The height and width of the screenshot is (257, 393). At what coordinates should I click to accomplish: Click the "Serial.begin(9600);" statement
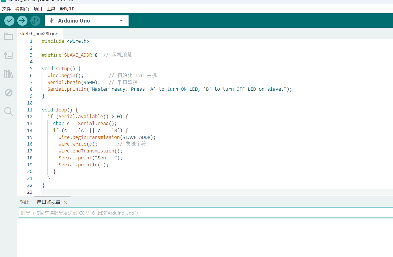pyautogui.click(x=74, y=82)
